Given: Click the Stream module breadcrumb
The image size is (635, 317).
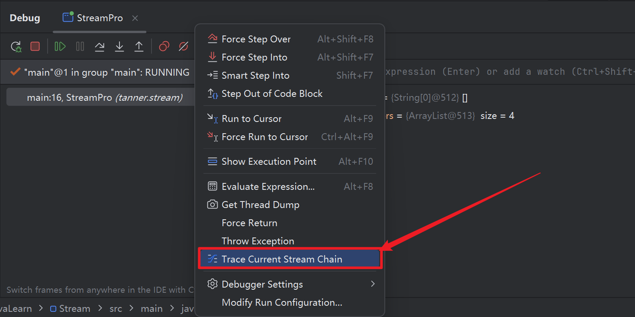Looking at the screenshot, I should pos(70,309).
